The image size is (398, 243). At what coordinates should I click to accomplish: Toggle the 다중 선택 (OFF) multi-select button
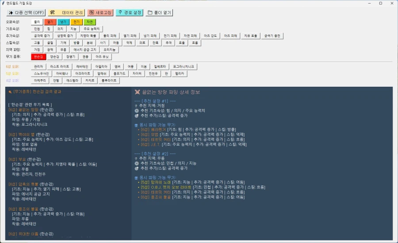(x=26, y=12)
